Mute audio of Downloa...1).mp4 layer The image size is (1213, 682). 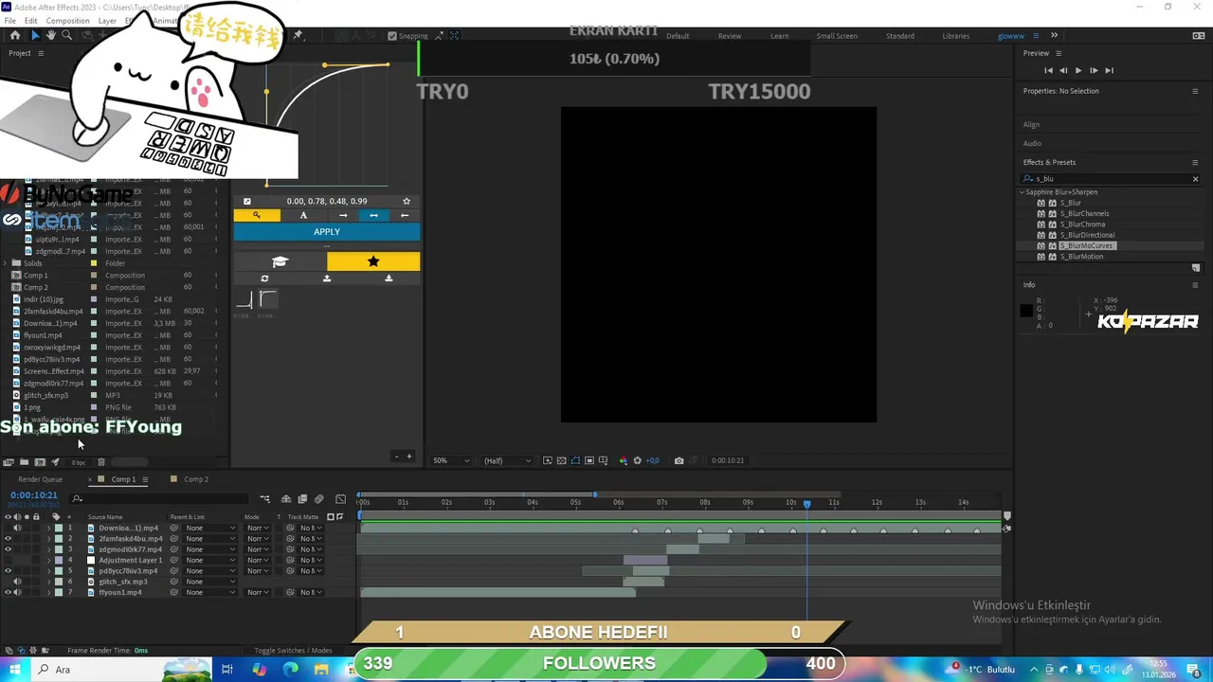17,528
